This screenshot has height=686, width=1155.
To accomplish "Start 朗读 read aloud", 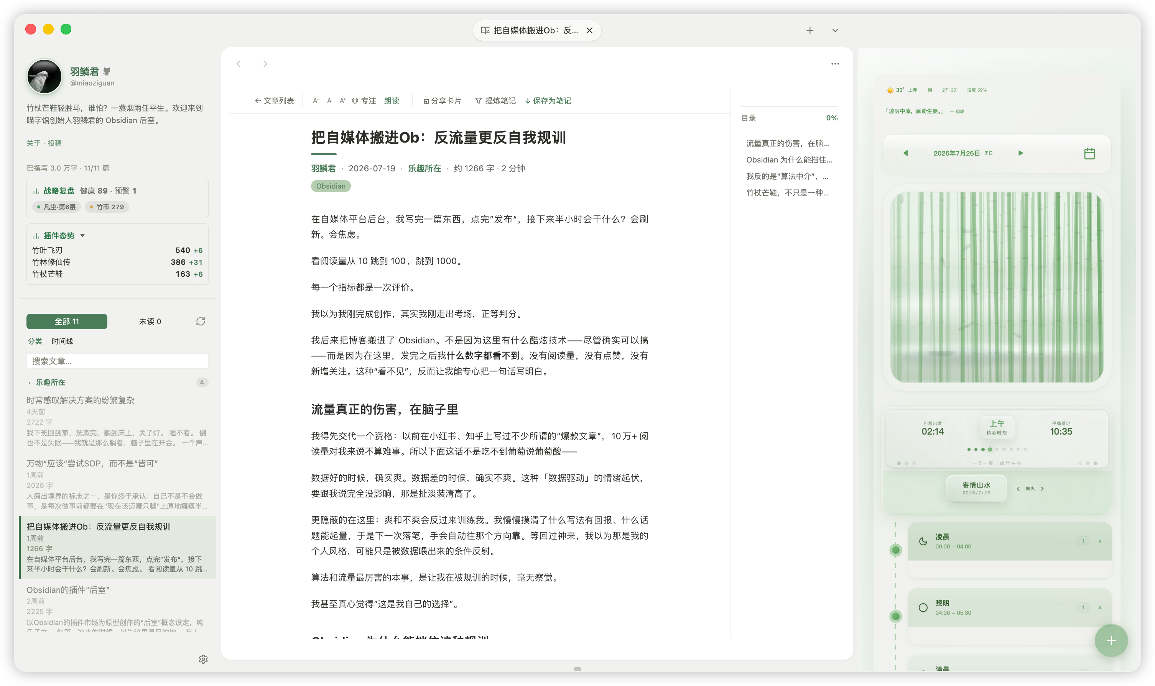I will pyautogui.click(x=391, y=101).
